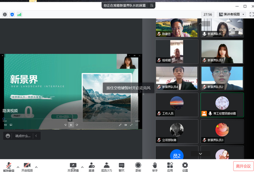Click the unmute microphone icon (解除静音)
This screenshot has height=172, width=254.
point(9,165)
